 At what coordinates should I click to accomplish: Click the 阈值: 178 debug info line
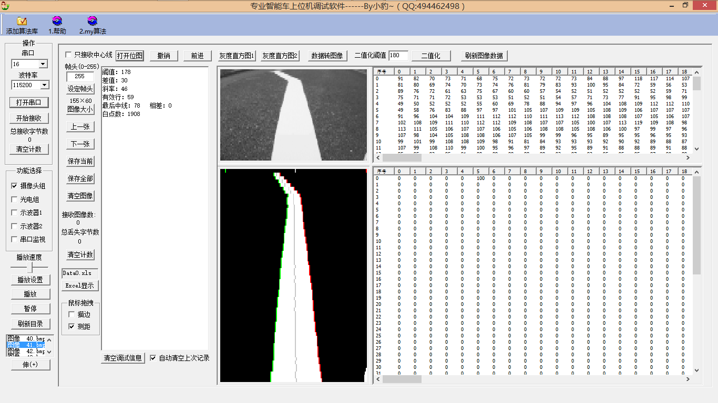point(117,72)
